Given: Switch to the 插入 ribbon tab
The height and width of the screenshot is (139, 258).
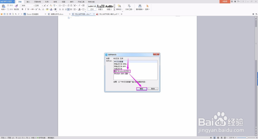Looking at the screenshot, I should [x=28, y=2].
